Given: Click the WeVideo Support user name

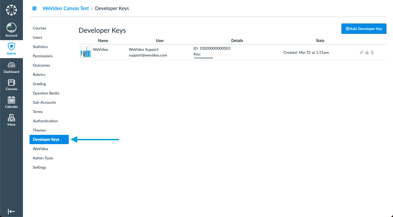Looking at the screenshot, I should point(144,49).
